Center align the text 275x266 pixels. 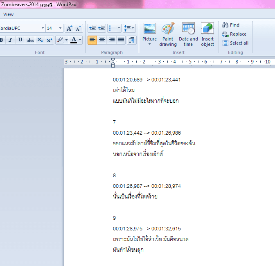point(102,40)
